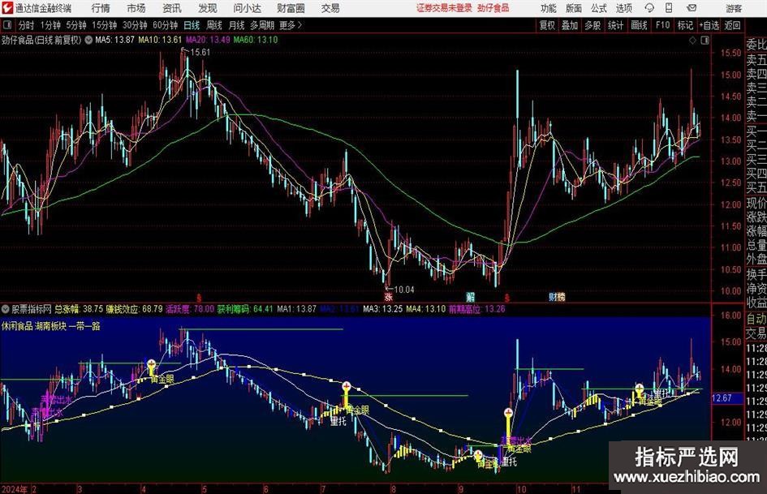Screen dimensions: 767x494
Task: Click the 画线 drawing button
Action: coord(639,25)
